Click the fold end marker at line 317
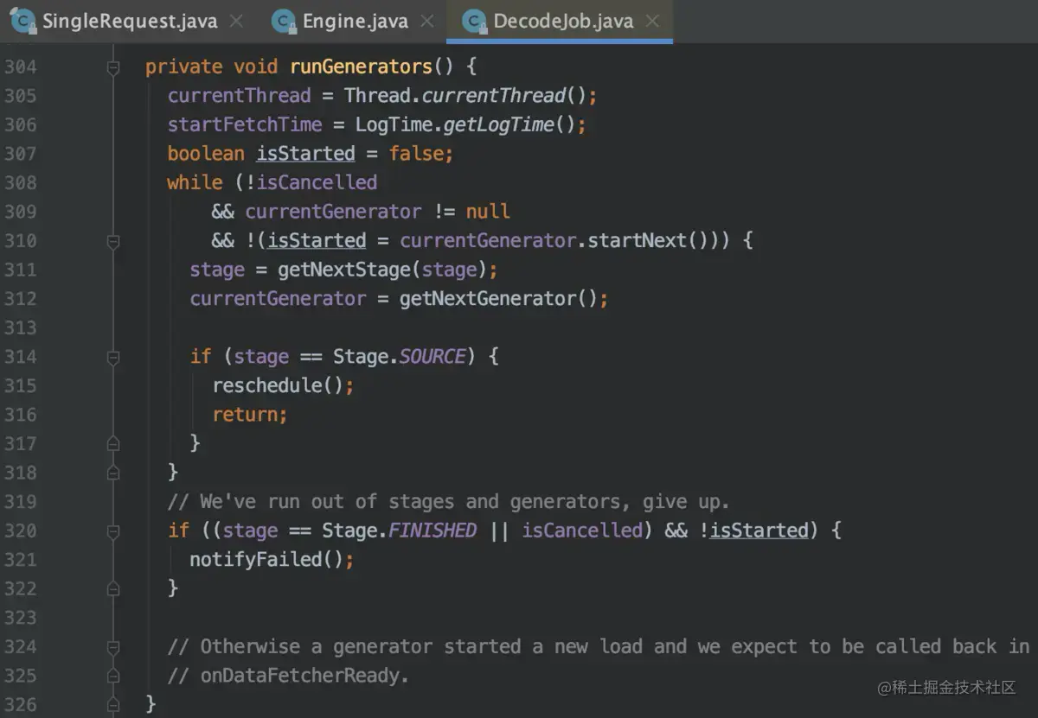This screenshot has height=718, width=1038. 113,443
